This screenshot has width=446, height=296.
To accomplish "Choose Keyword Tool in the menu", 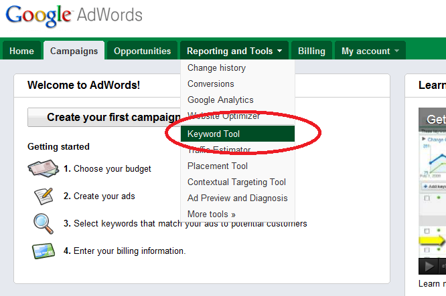I will (x=238, y=134).
